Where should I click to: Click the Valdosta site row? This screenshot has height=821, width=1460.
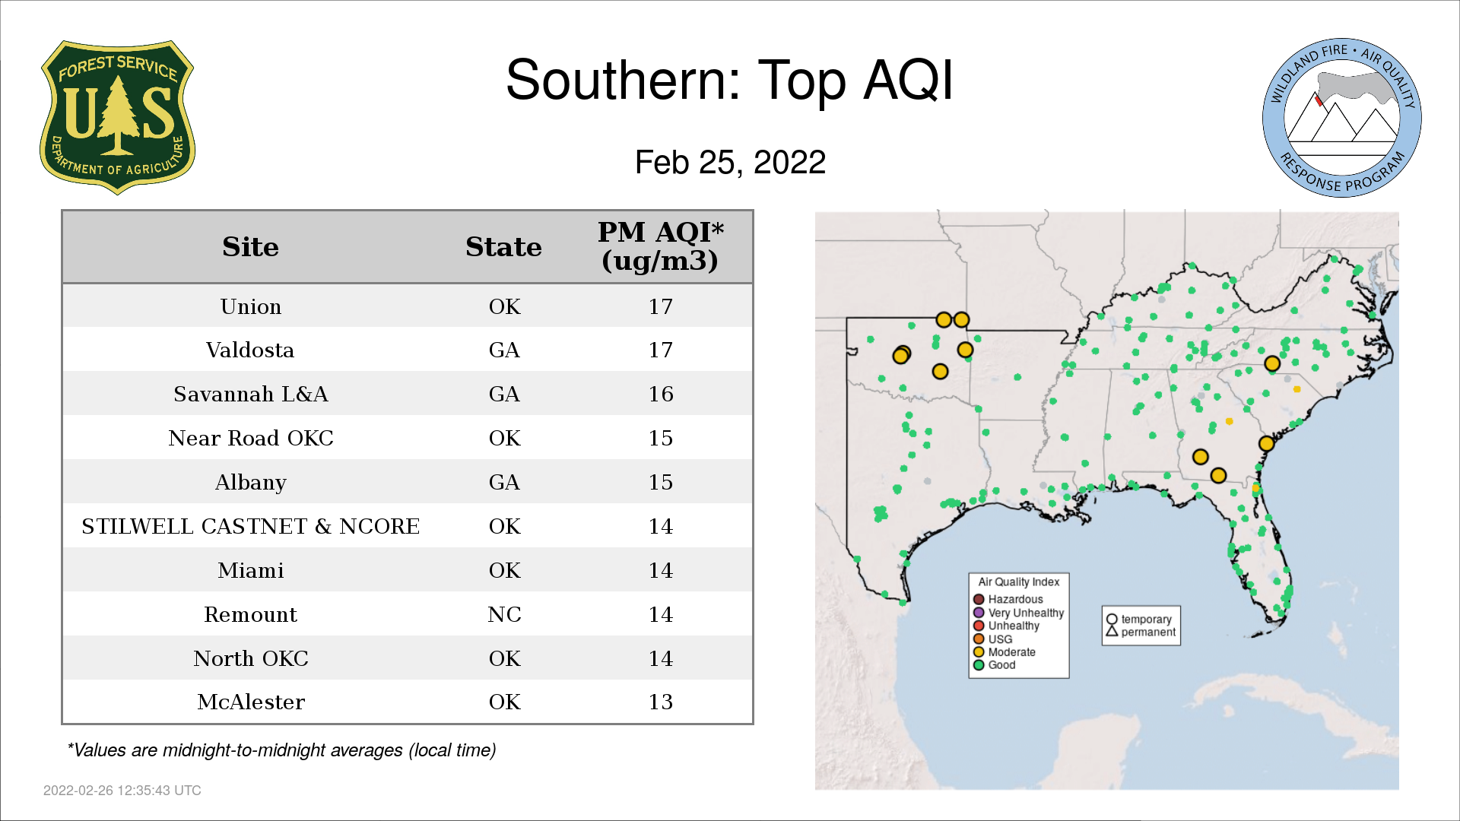(x=408, y=350)
